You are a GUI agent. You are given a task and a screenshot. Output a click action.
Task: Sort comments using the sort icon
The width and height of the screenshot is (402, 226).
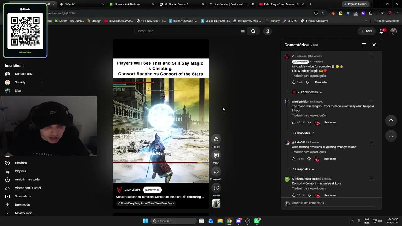pos(364,45)
